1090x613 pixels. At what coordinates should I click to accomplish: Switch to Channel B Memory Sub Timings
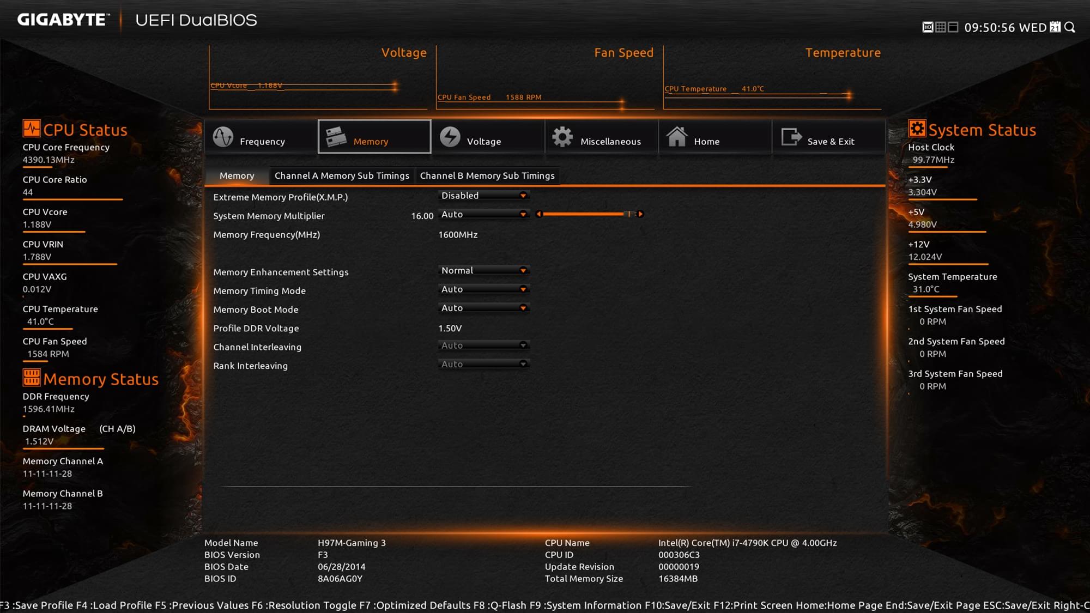coord(487,175)
